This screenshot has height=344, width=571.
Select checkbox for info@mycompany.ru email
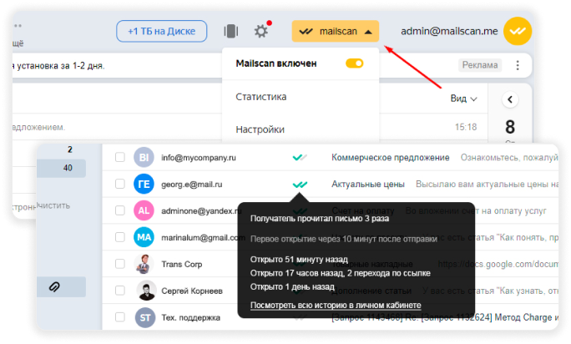click(x=120, y=157)
